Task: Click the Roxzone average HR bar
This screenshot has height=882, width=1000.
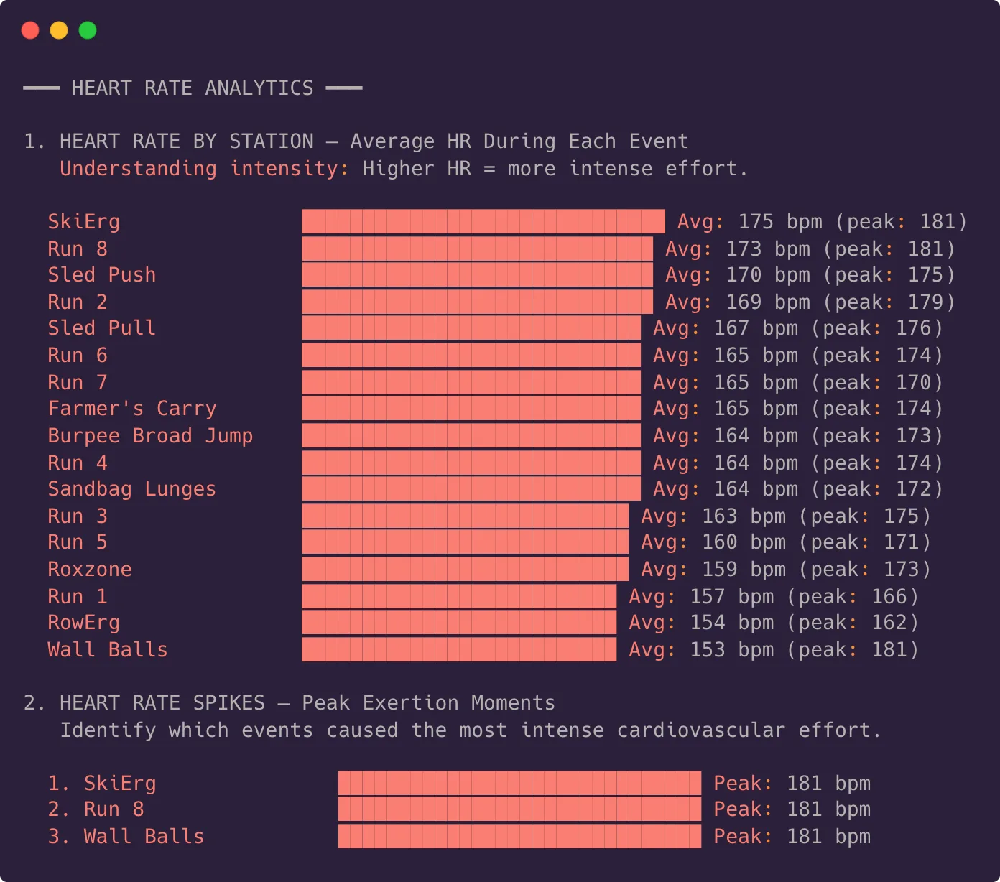Action: coord(465,570)
